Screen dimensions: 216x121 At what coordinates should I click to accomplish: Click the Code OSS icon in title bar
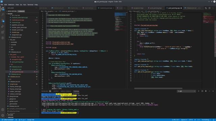1,1
